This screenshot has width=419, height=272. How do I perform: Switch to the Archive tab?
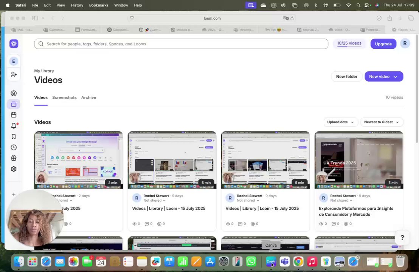tap(89, 97)
